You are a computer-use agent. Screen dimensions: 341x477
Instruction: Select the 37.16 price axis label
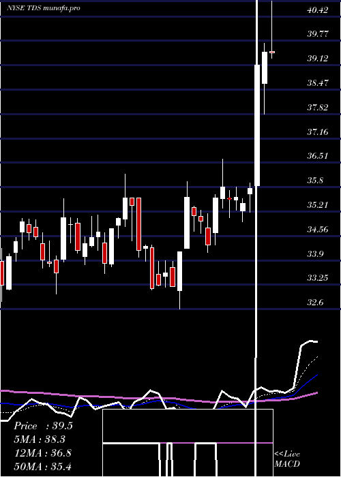point(318,132)
